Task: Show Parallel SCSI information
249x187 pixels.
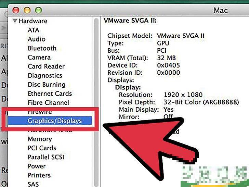Action: tap(46, 157)
